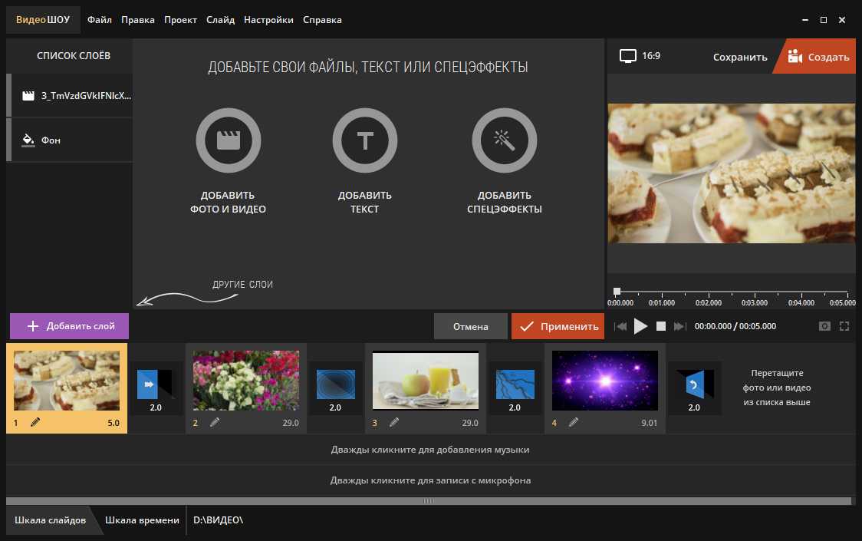The width and height of the screenshot is (862, 541).
Task: Open the 16:9 aspect ratio selector
Action: 640,56
